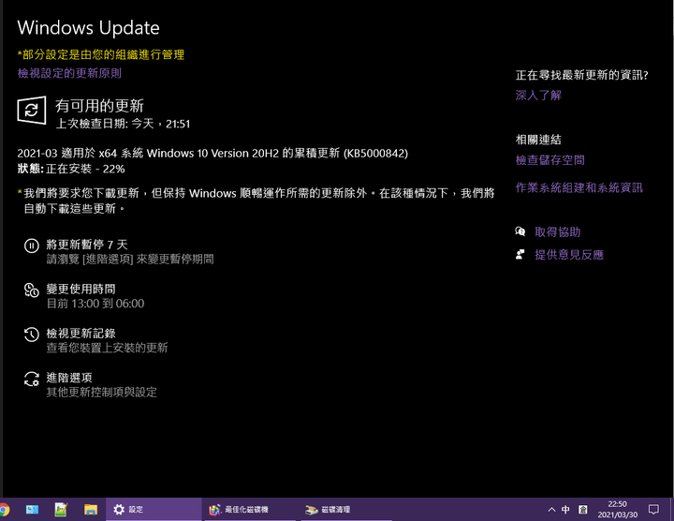Click Show desktop sliver at taskbar end
The image size is (674, 521).
click(672, 510)
